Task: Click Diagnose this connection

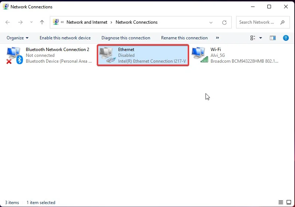Action: (126, 38)
